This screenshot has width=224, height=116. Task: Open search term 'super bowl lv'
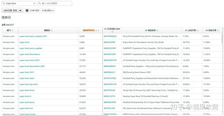[25, 96]
